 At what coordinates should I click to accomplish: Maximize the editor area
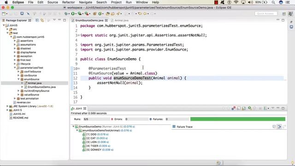coord(283,20)
